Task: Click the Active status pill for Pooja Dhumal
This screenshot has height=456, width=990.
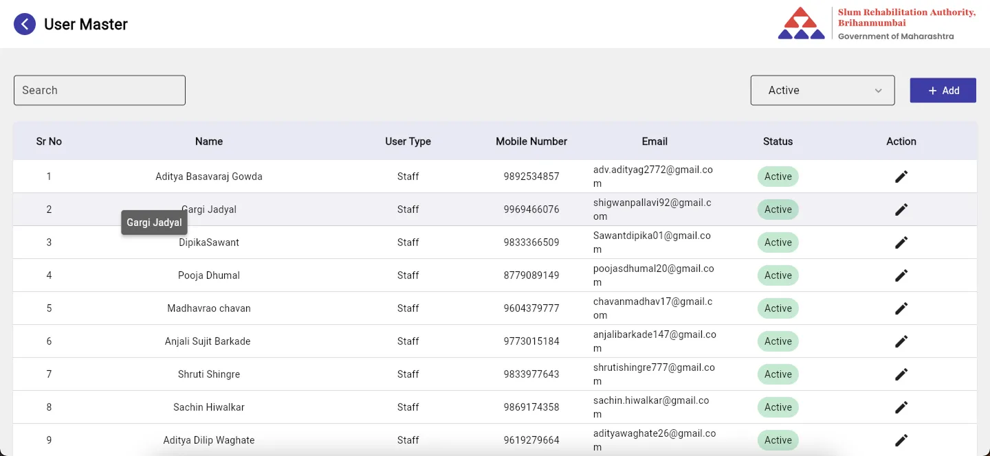Action: click(778, 275)
